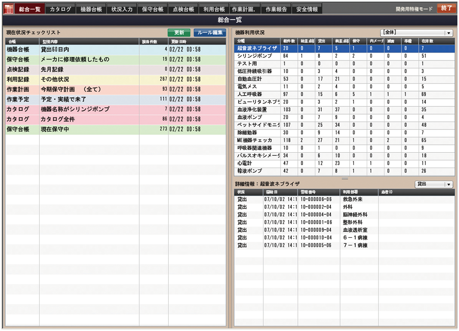Switch to the 点検台帳 tab
This screenshot has height=331, width=459.
pyautogui.click(x=184, y=8)
